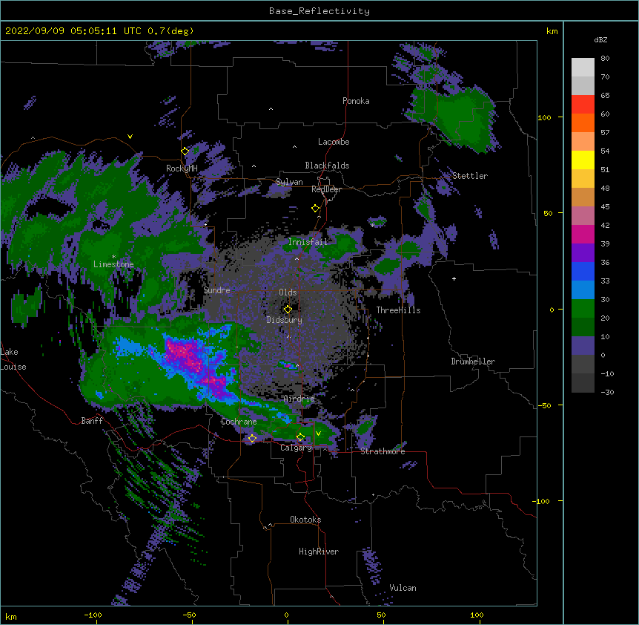Select the Lake Louise label
639x625 pixels.
click(x=13, y=359)
